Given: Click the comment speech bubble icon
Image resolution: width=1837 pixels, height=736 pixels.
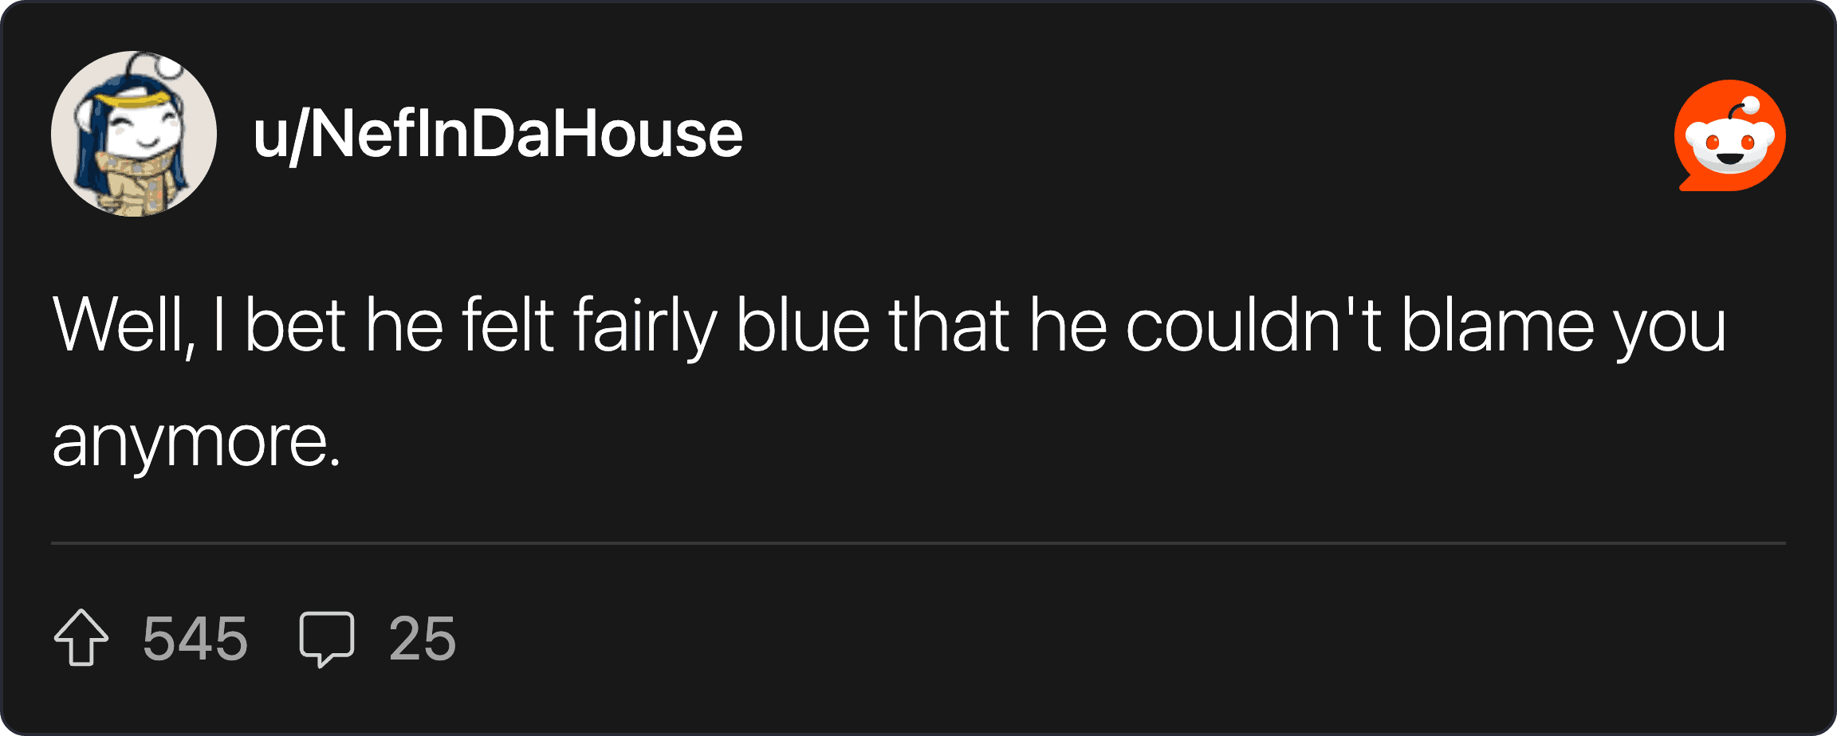Looking at the screenshot, I should (x=326, y=639).
